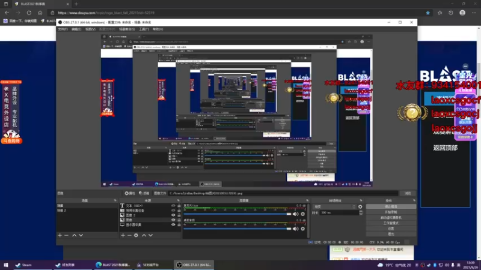Toggle visibility of 视频采集设备 source
Viewport: 481px width, 270px height.
(173, 211)
